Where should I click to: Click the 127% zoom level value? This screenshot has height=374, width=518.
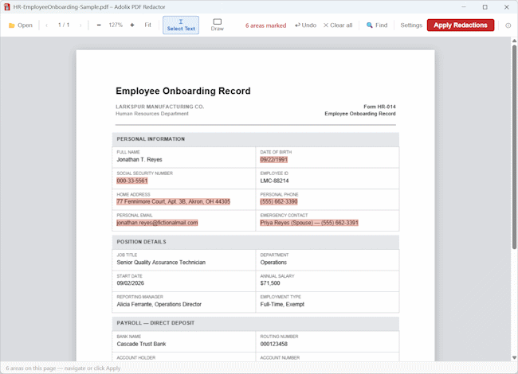point(116,25)
